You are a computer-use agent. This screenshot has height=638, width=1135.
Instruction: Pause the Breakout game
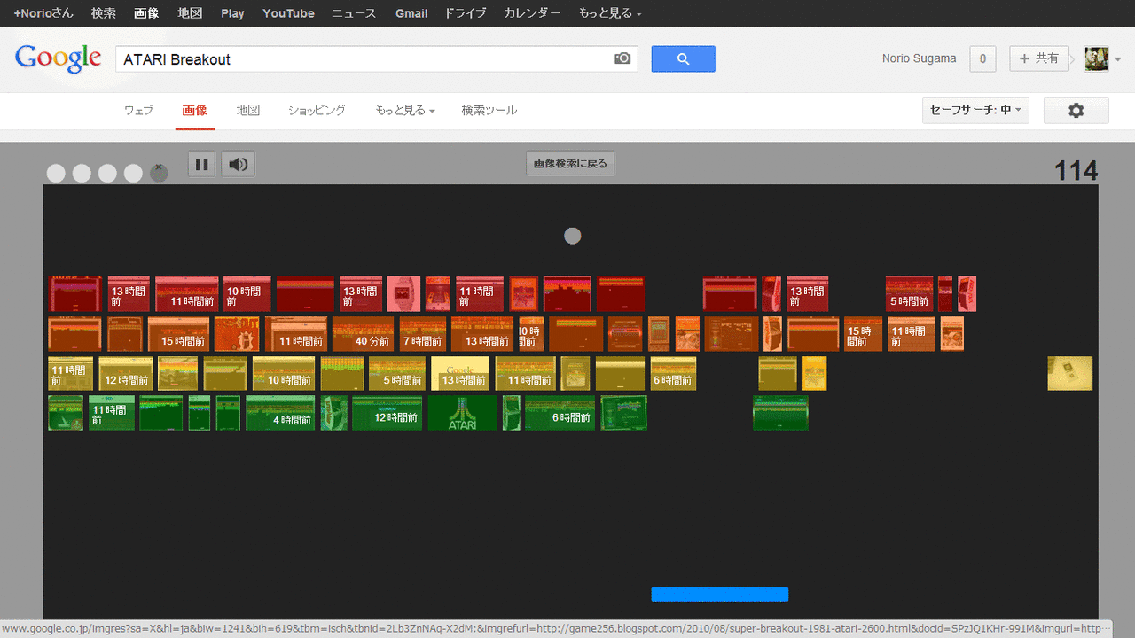[x=201, y=164]
